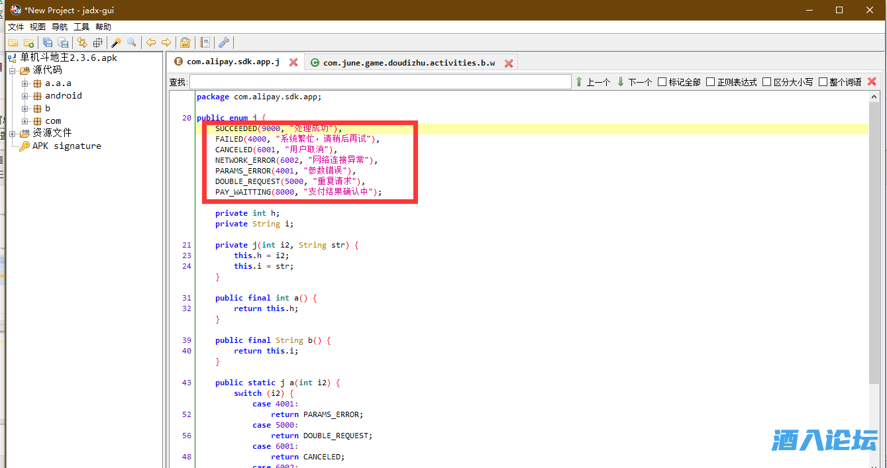Click inside the 查找 search field
The width and height of the screenshot is (887, 468).
click(x=380, y=82)
